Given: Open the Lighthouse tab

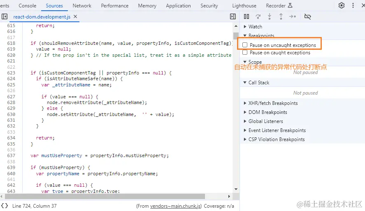Looking at the screenshot, I should (x=244, y=6).
